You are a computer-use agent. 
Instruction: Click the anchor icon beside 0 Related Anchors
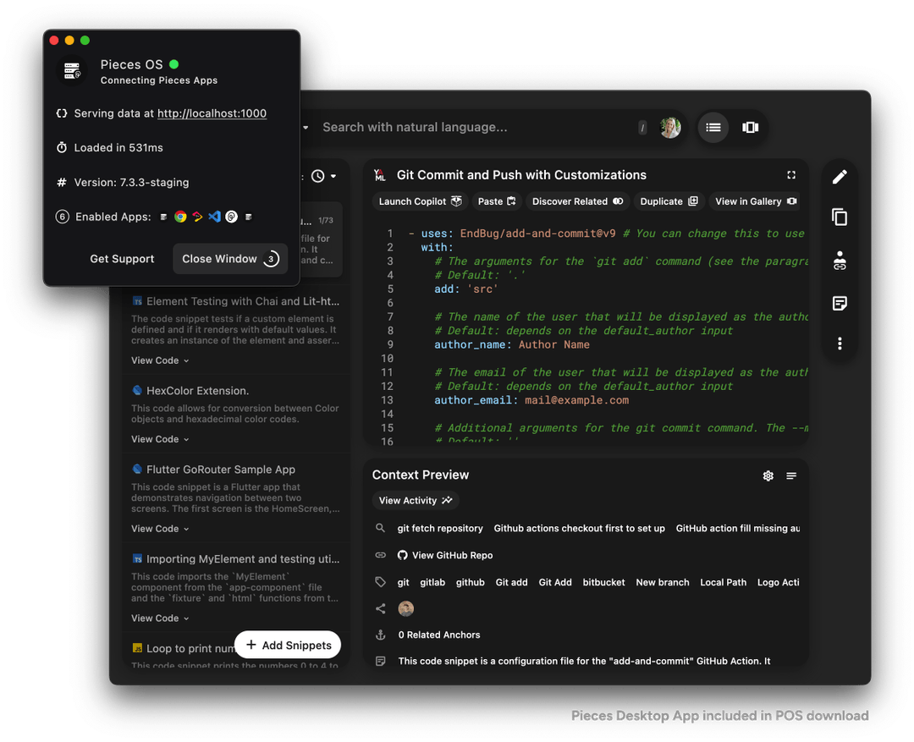coord(380,635)
